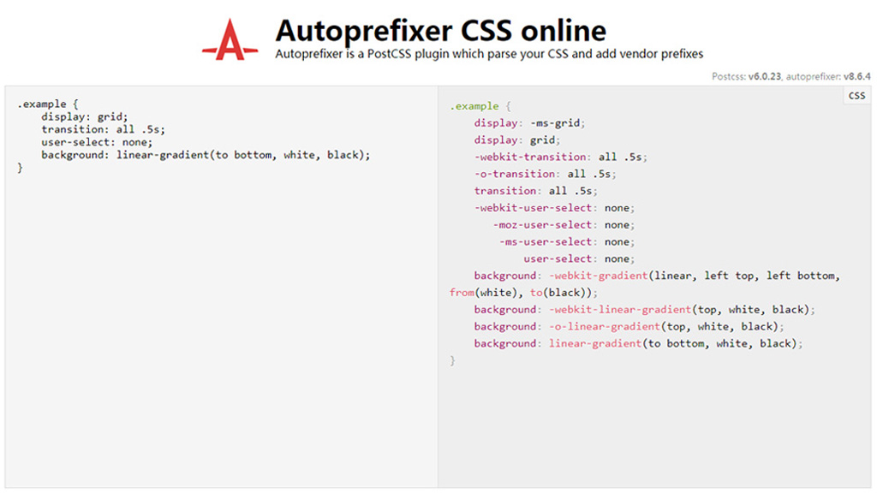Click '.example' selector in output pane
This screenshot has height=493, width=877.
coord(474,106)
